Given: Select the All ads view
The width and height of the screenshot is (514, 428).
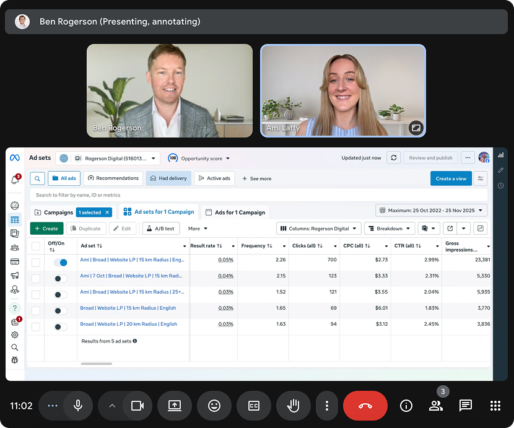Looking at the screenshot, I should 64,178.
